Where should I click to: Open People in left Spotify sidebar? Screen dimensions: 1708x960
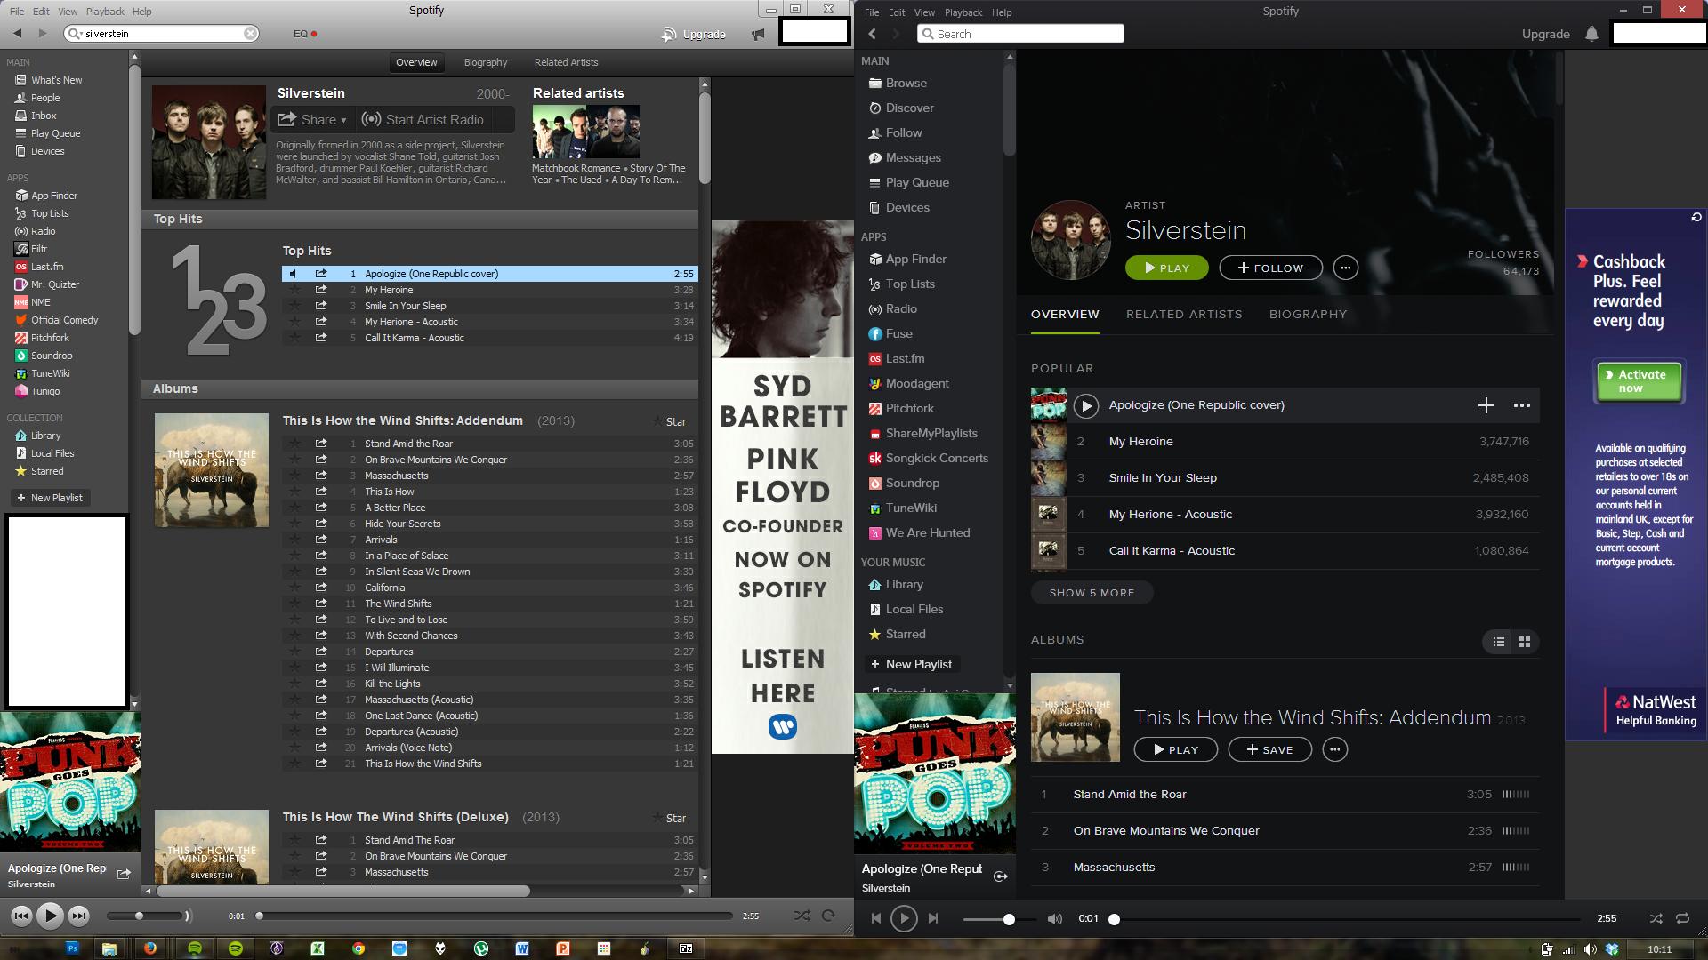[x=37, y=98]
